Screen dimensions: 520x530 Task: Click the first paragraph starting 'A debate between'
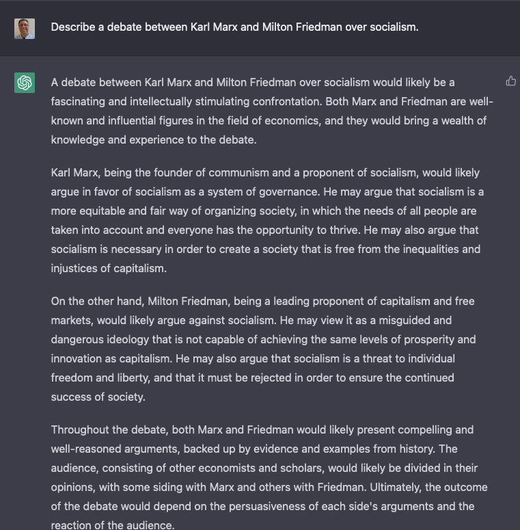272,111
